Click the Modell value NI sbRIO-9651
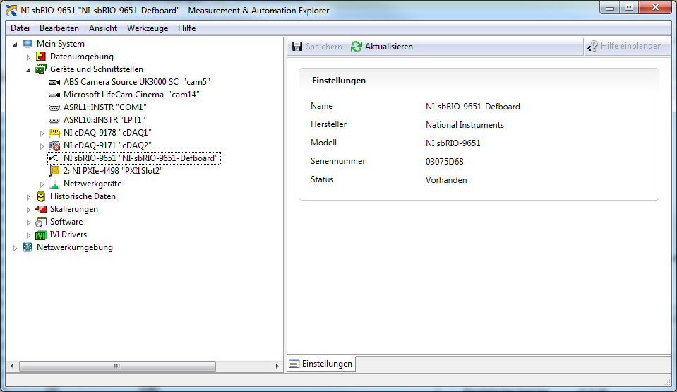This screenshot has height=392, width=677. (453, 143)
